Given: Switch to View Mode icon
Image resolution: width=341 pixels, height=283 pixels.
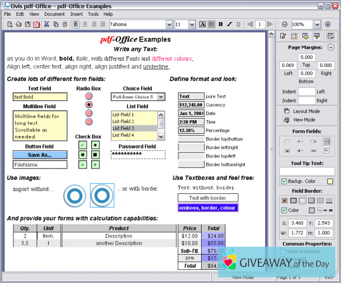Looking at the screenshot, I should (x=287, y=120).
